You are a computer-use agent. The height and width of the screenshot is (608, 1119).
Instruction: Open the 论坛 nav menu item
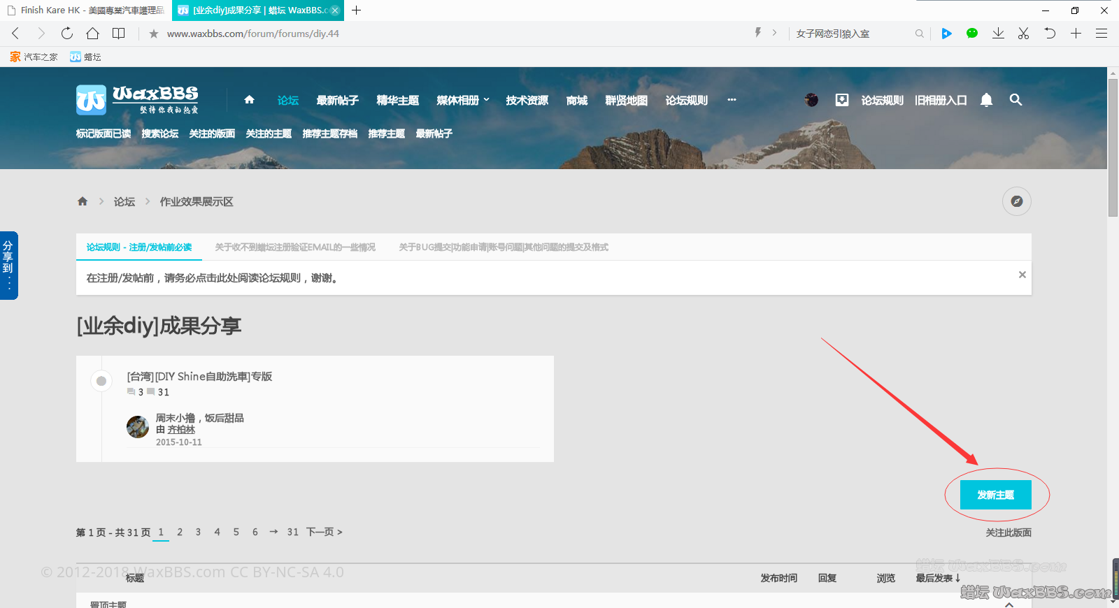[288, 100]
